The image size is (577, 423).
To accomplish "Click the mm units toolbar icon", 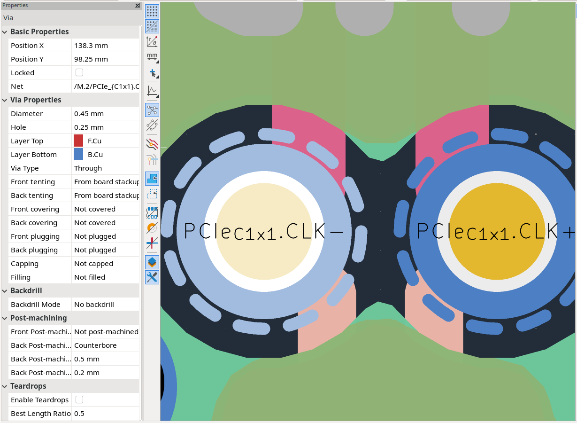I will 152,57.
